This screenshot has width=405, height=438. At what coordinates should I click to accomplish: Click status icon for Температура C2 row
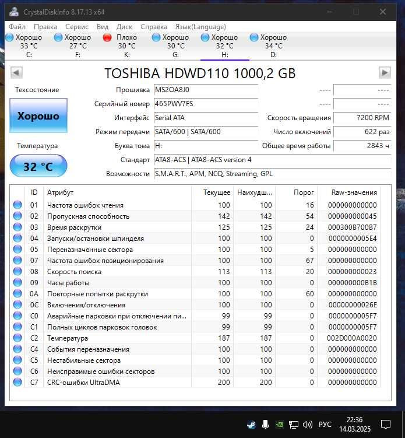pyautogui.click(x=17, y=338)
